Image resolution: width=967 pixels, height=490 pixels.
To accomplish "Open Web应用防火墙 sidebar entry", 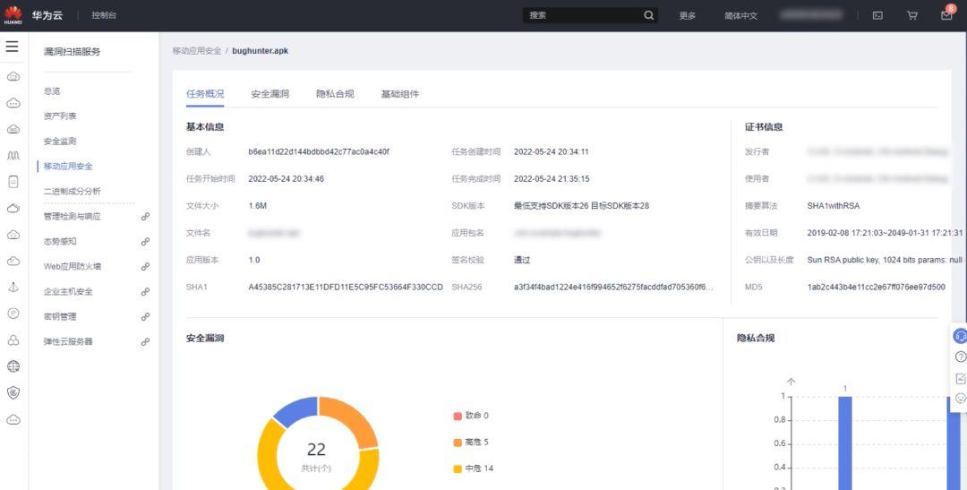I will [x=73, y=267].
